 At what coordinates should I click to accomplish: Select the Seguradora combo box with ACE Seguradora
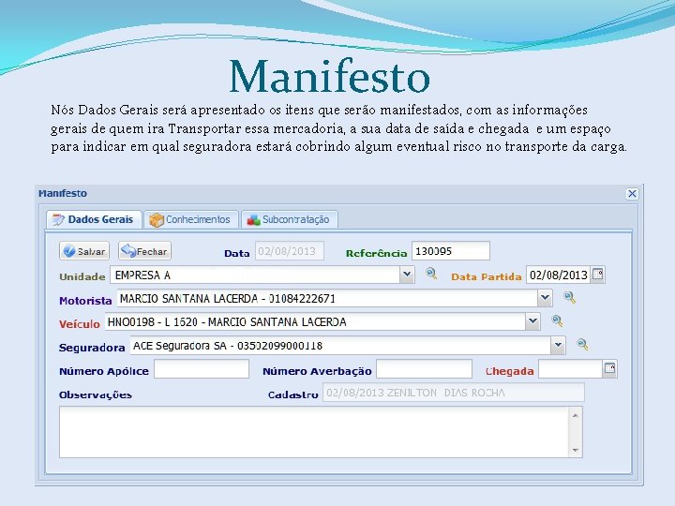pos(348,346)
